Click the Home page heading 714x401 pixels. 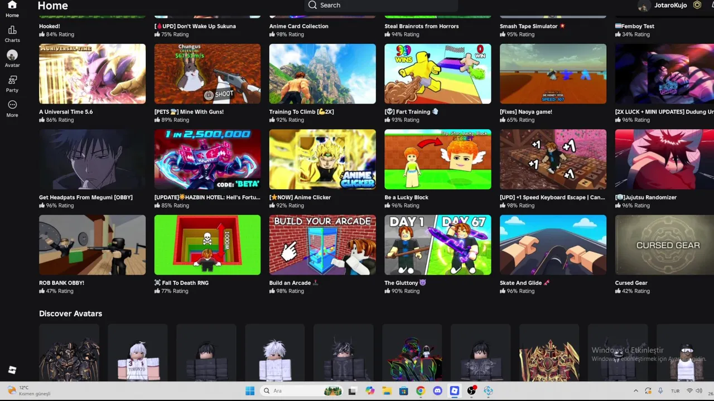coord(53,6)
